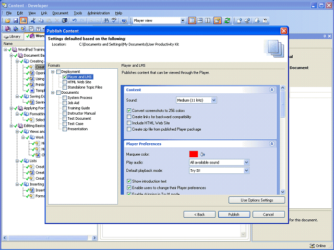The width and height of the screenshot is (334, 250).
Task: Click the Cancel button
Action: click(x=268, y=215)
